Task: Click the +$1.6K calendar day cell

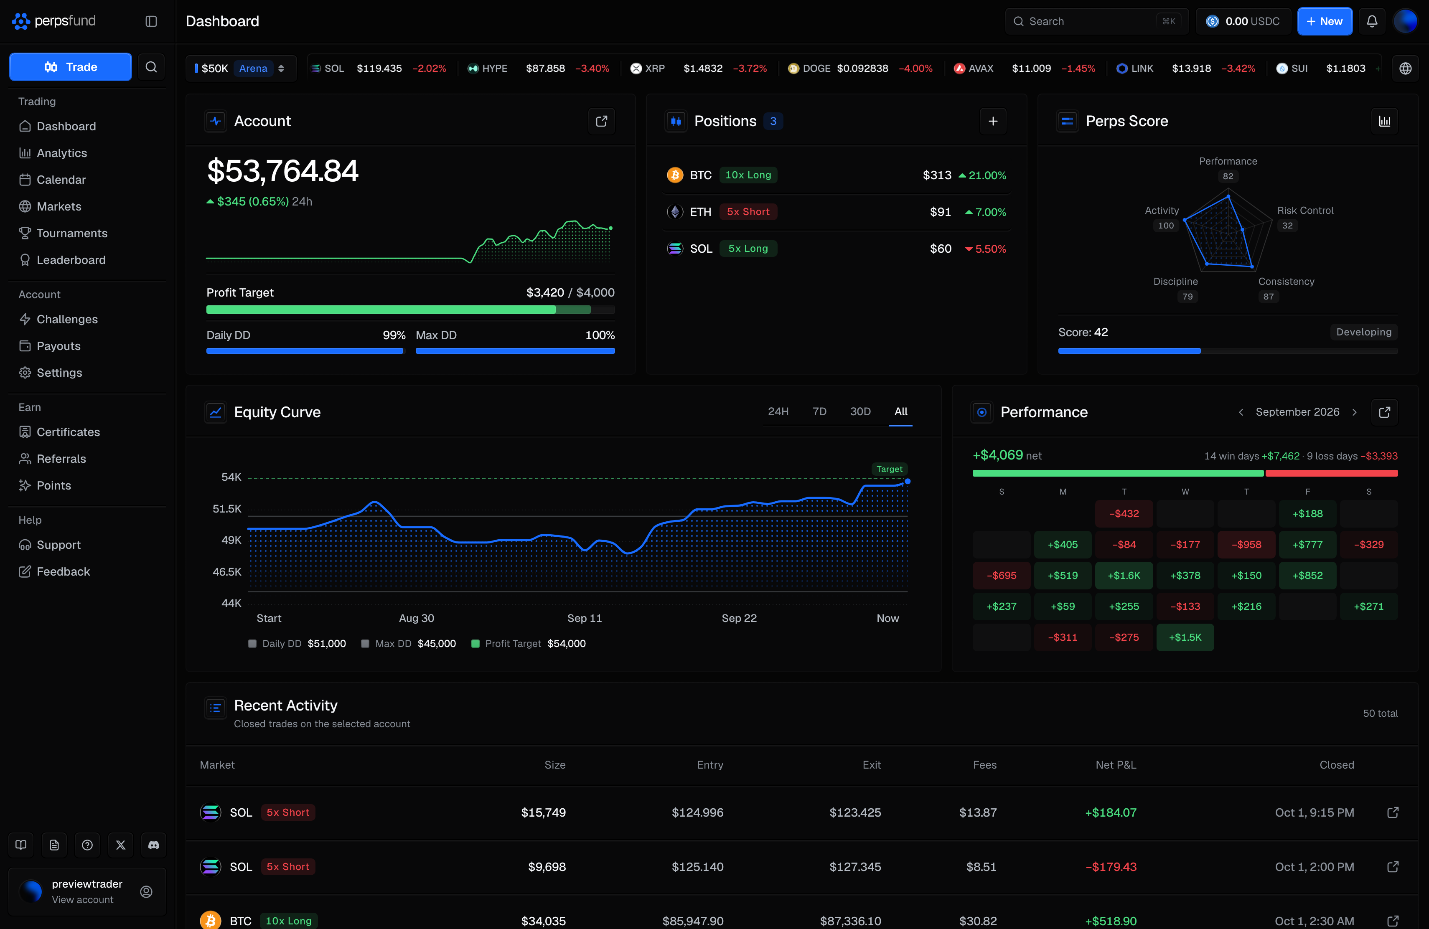Action: (1124, 576)
